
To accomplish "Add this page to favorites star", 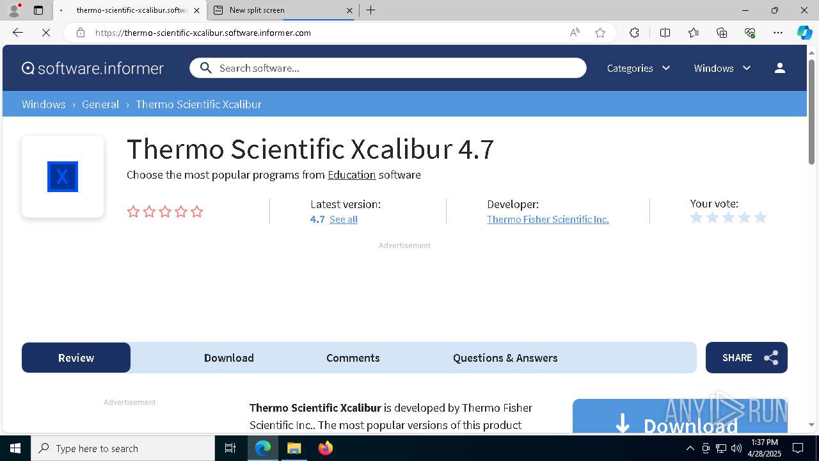I will tap(600, 33).
